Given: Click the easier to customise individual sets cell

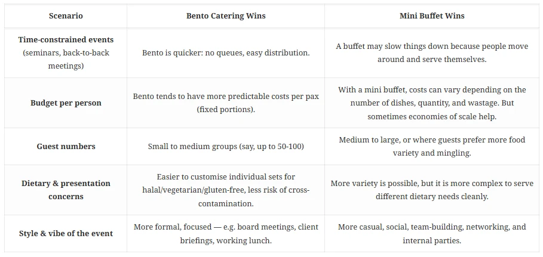Looking at the screenshot, I should 226,190.
